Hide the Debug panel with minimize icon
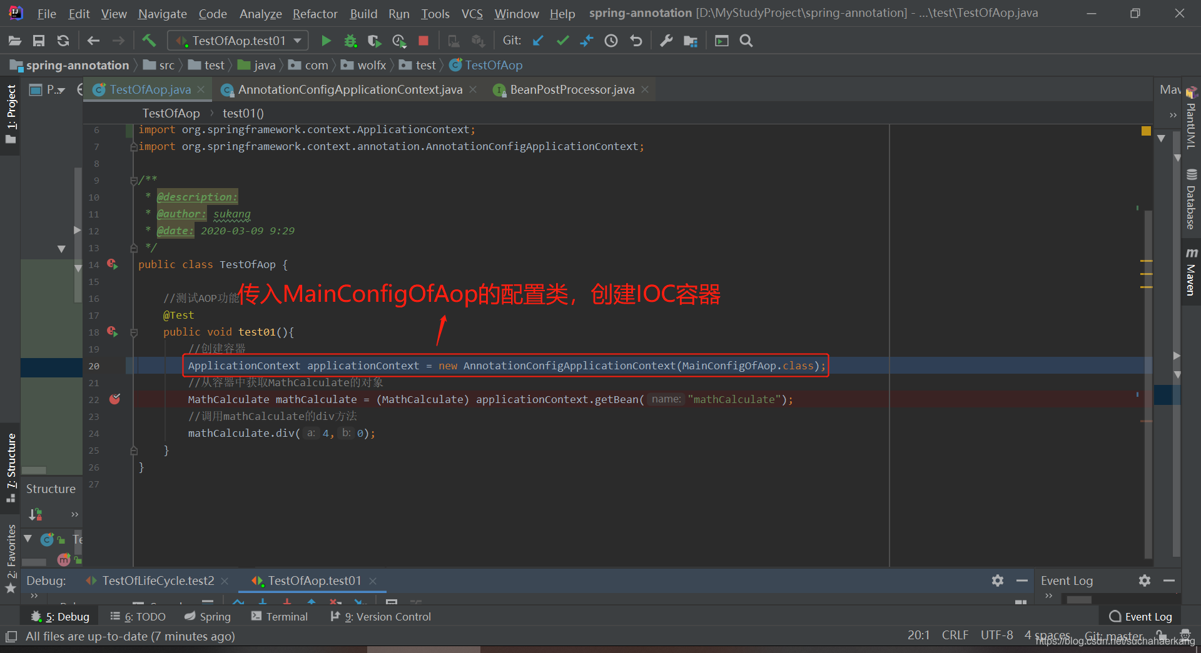Image resolution: width=1201 pixels, height=653 pixels. coord(1022,581)
